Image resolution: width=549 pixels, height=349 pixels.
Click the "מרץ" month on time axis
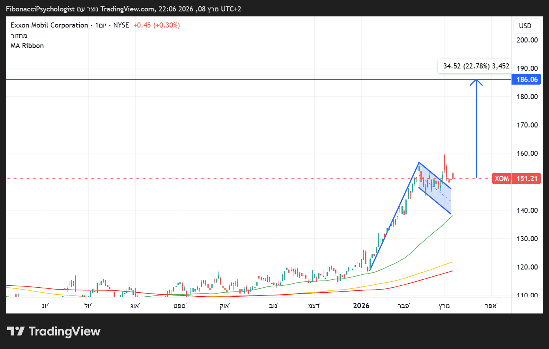(444, 306)
